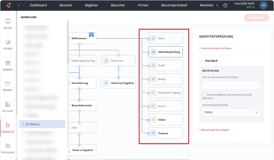Select the Check-out Ergebnis node
Screen dimensions: 274x160
(118, 83)
